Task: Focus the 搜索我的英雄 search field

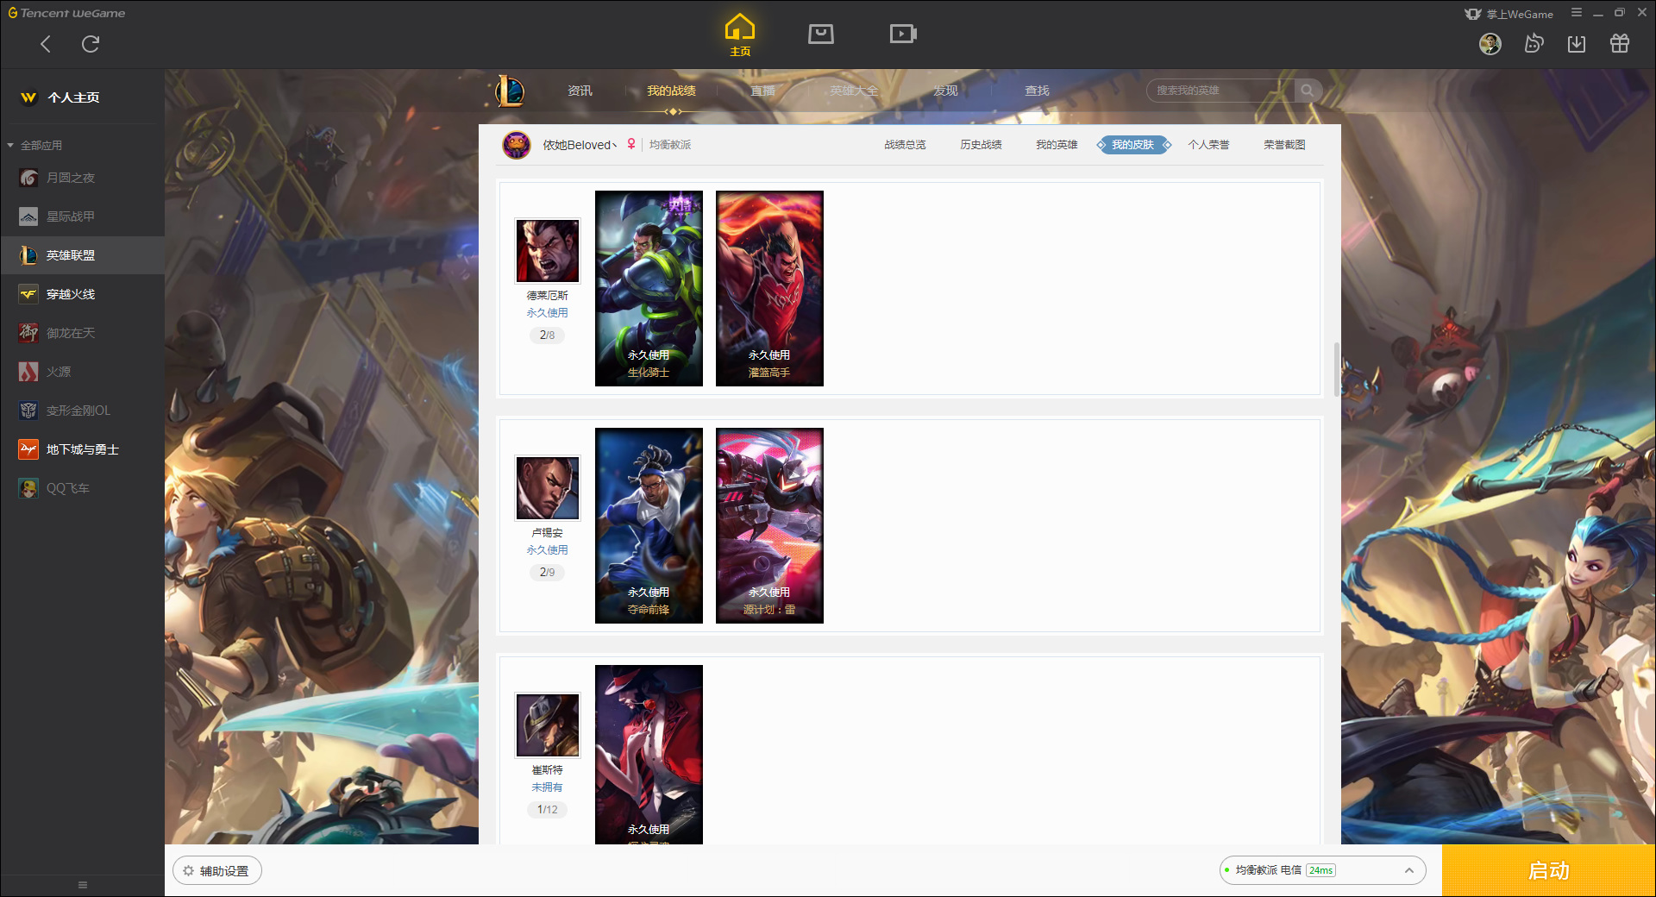Action: [1220, 91]
